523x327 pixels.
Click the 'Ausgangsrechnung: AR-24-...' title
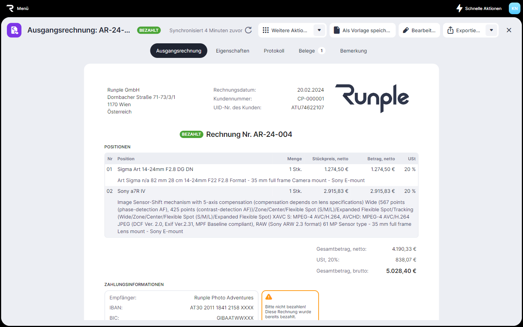[79, 30]
